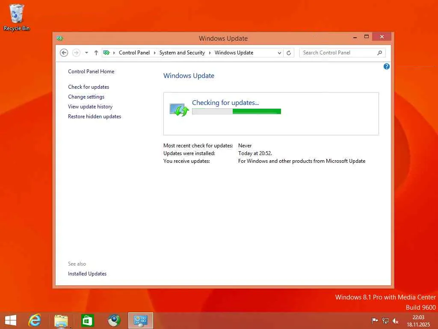Open Change settings link
438x329 pixels.
click(x=86, y=96)
